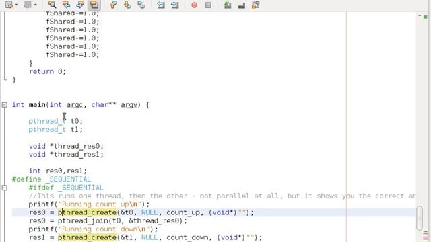The height and width of the screenshot is (242, 431).
Task: Click the 'main' function name
Action: point(37,105)
